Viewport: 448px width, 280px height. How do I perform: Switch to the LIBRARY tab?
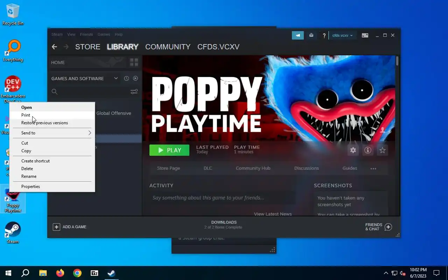point(122,47)
